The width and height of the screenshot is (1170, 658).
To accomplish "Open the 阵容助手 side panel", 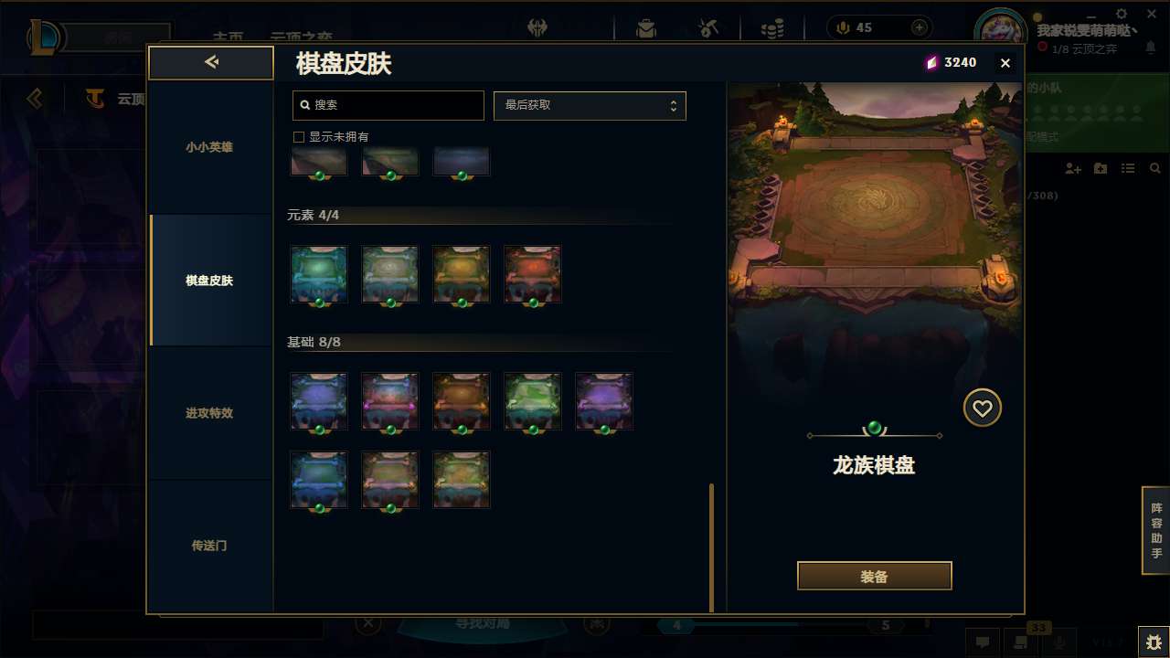I will 1156,531.
